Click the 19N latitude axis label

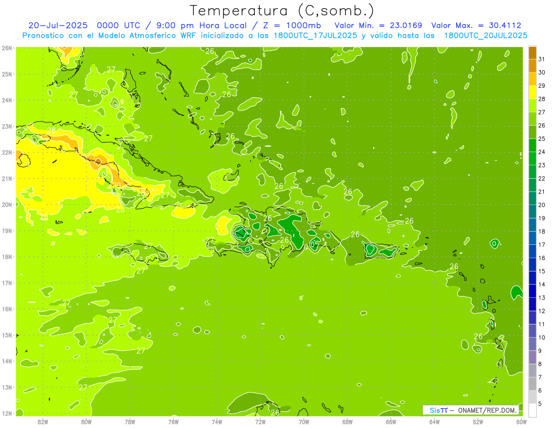click(7, 230)
